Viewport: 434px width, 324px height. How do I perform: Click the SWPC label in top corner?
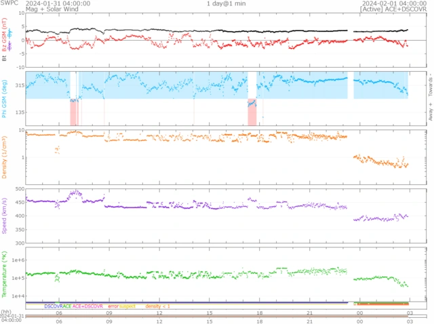pyautogui.click(x=9, y=3)
